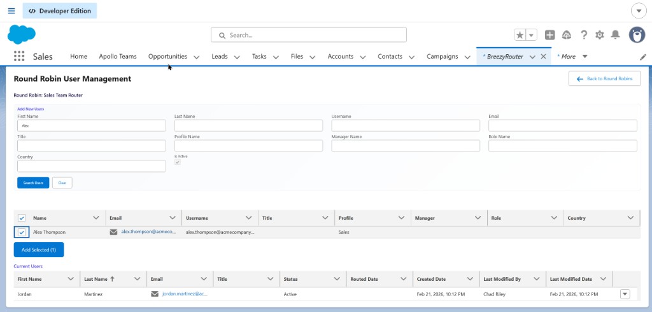Open the Profile column header menu
This screenshot has height=312, width=652.
click(x=401, y=218)
